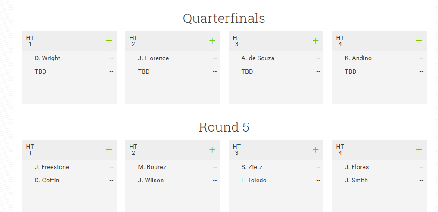This screenshot has height=212, width=438.
Task: Open M. Bourez's entry in Round 5
Action: [152, 167]
